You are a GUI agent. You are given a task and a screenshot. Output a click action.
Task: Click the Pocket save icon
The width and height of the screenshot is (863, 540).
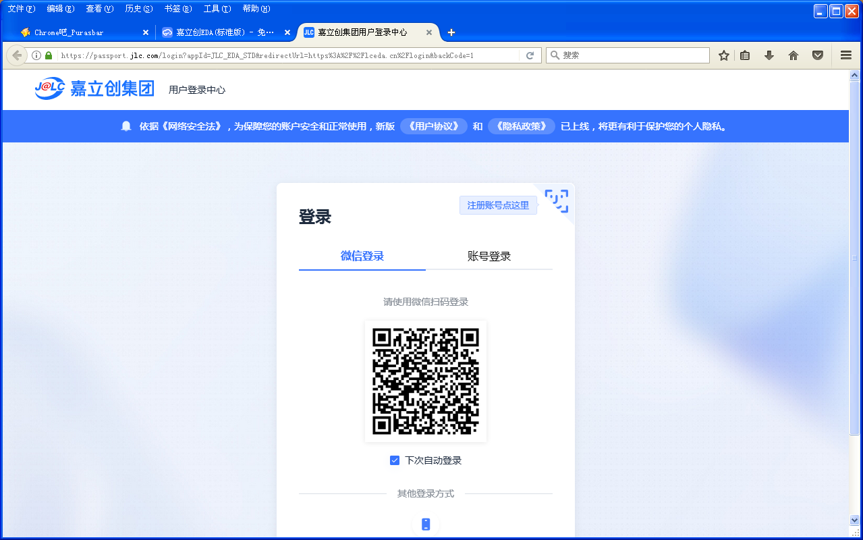click(x=818, y=55)
